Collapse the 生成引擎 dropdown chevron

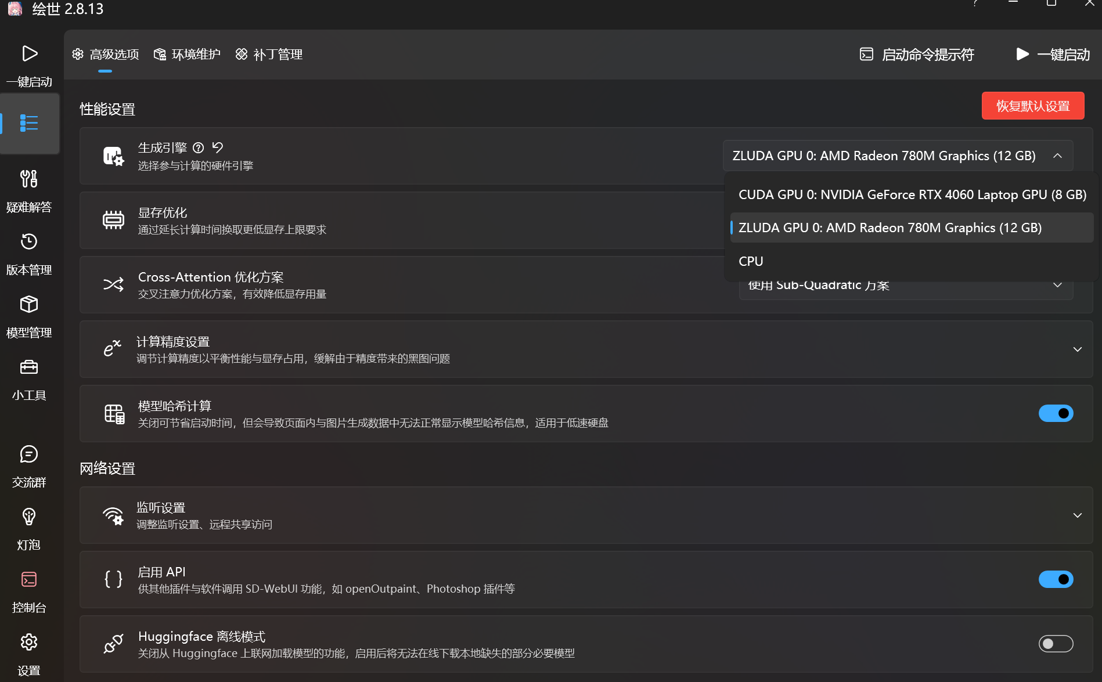coord(1057,156)
